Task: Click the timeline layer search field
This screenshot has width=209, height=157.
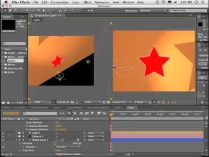Action: tap(40, 113)
